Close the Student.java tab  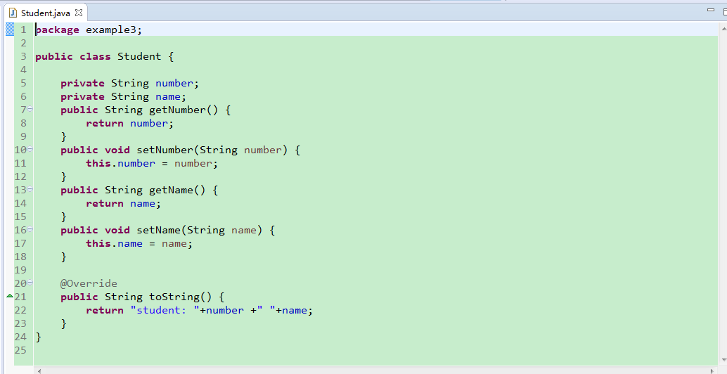point(79,13)
